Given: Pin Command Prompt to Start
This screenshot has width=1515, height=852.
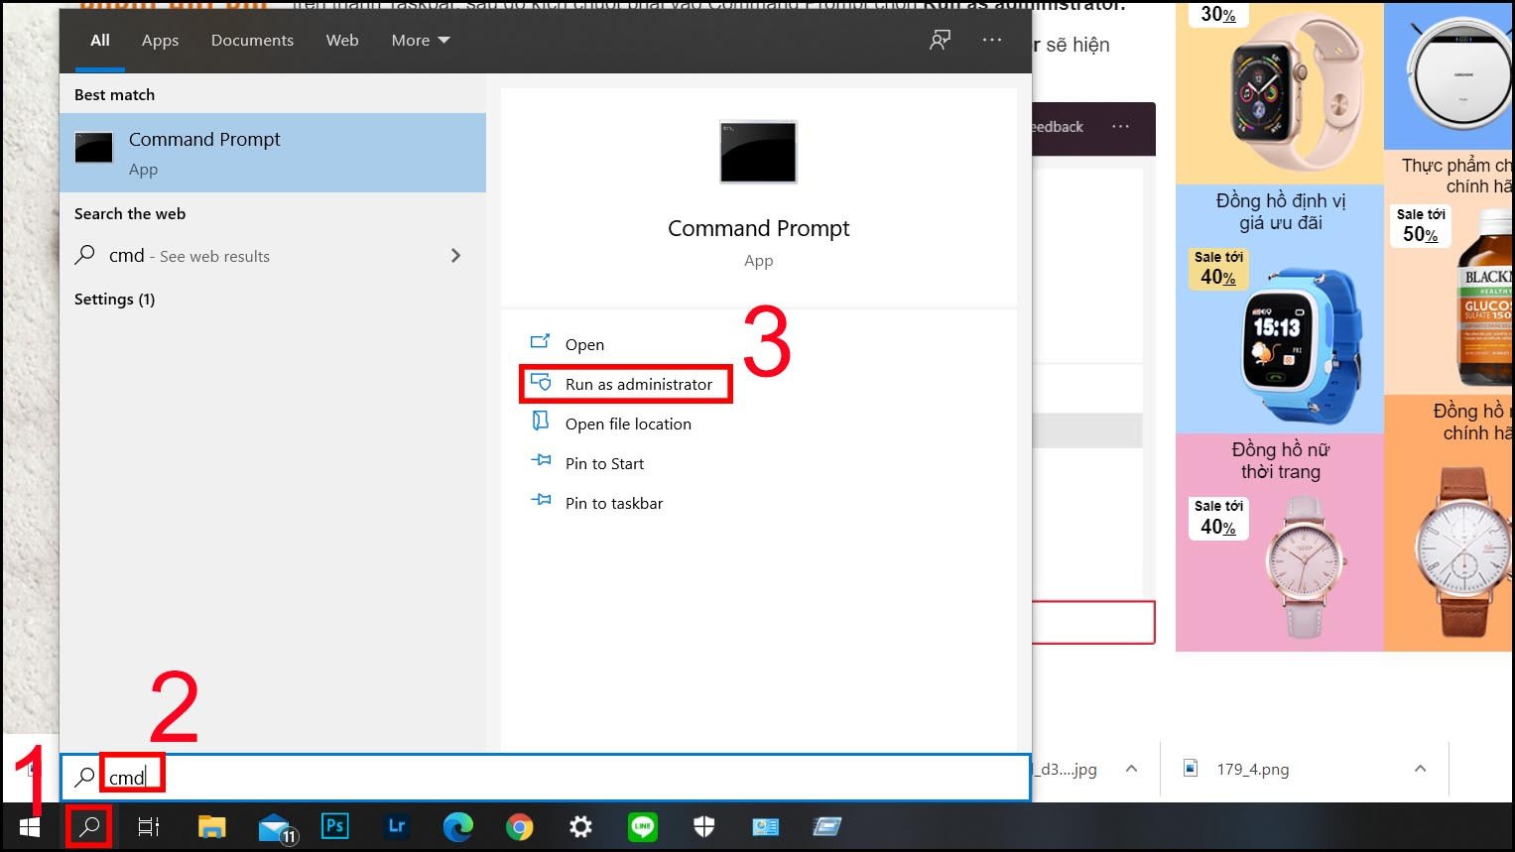Looking at the screenshot, I should (604, 463).
